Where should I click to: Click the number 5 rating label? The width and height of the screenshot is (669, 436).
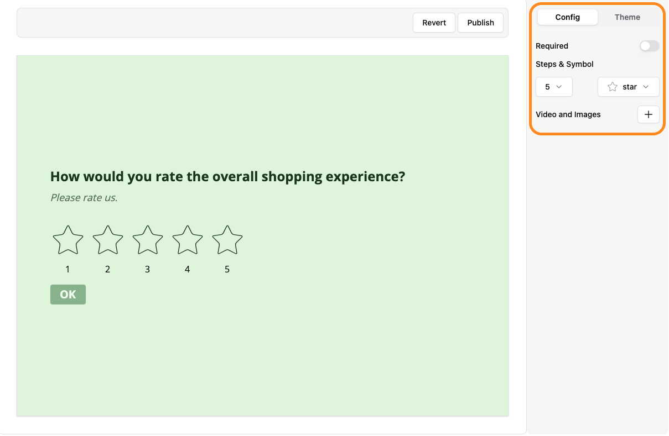(x=227, y=270)
